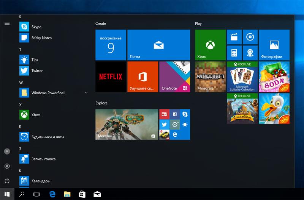Open Skype from the app list
Screen dimensions: 304x200
36,27
